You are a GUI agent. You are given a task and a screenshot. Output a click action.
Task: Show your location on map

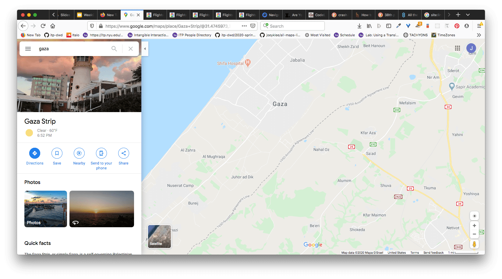pos(474,216)
